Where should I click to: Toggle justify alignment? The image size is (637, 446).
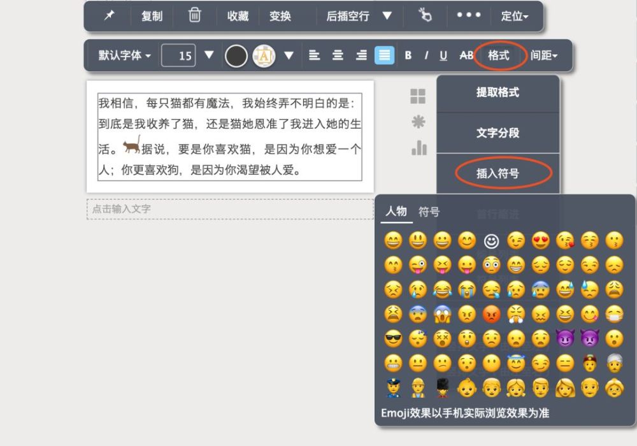(x=384, y=55)
